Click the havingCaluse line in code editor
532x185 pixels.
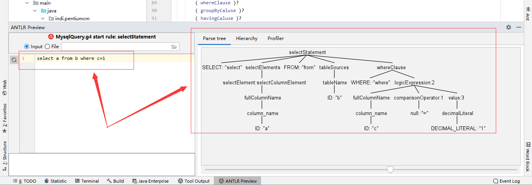(x=220, y=18)
